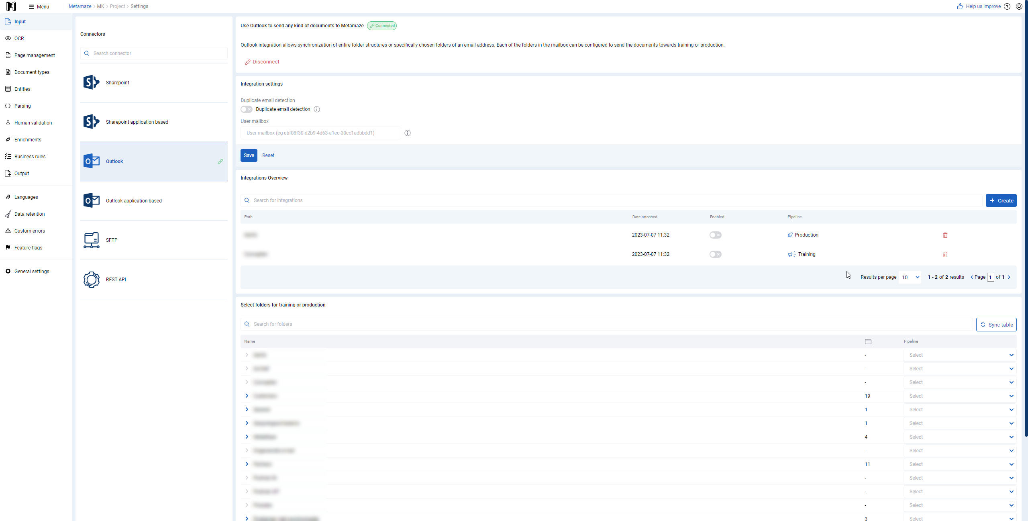Screen dimensions: 1028x521
Task: Focus the Search for integrations field
Action: [612, 200]
